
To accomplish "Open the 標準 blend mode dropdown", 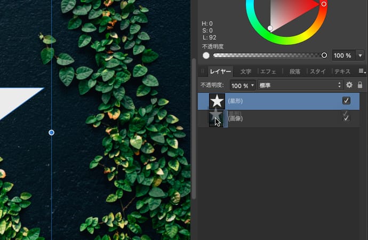I will click(x=300, y=85).
